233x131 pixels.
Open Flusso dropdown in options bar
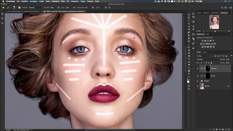point(71,7)
